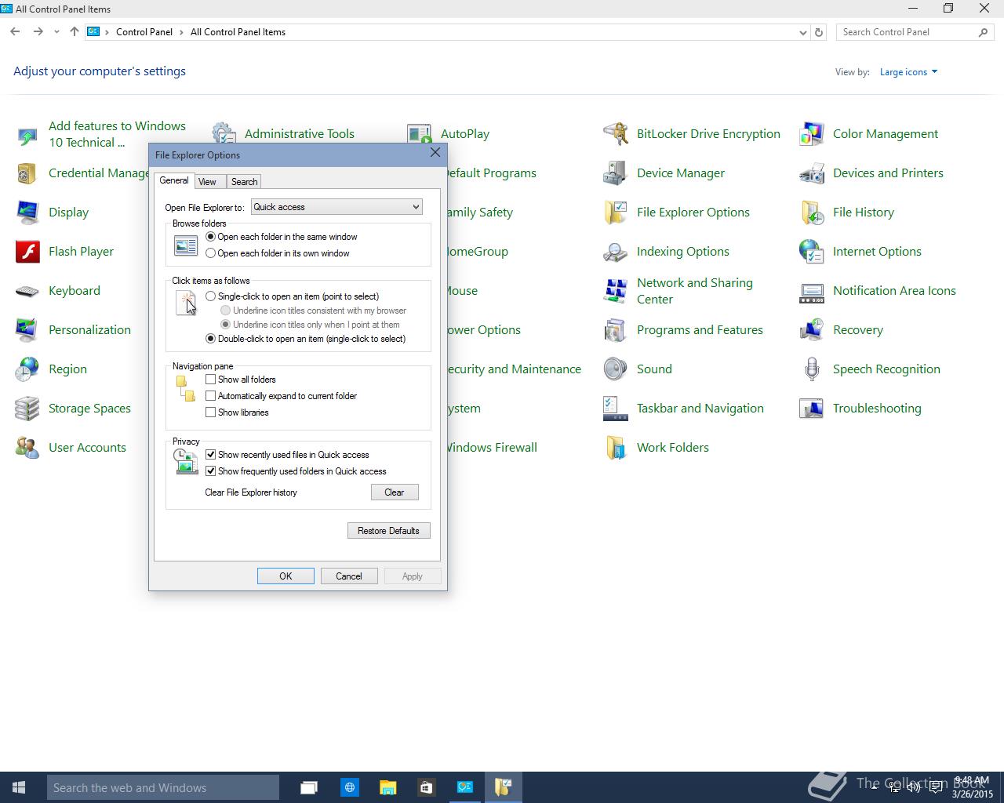Open Task View on the taskbar
Viewport: 1004px width, 803px height.
click(x=309, y=787)
